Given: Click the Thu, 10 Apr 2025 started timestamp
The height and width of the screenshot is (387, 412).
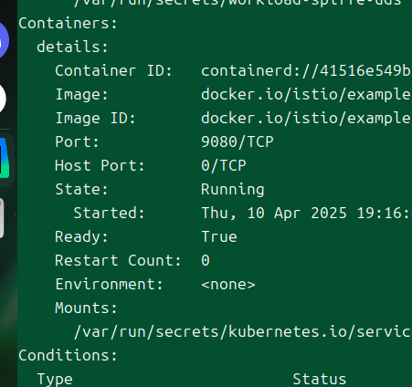Looking at the screenshot, I should (306, 213).
